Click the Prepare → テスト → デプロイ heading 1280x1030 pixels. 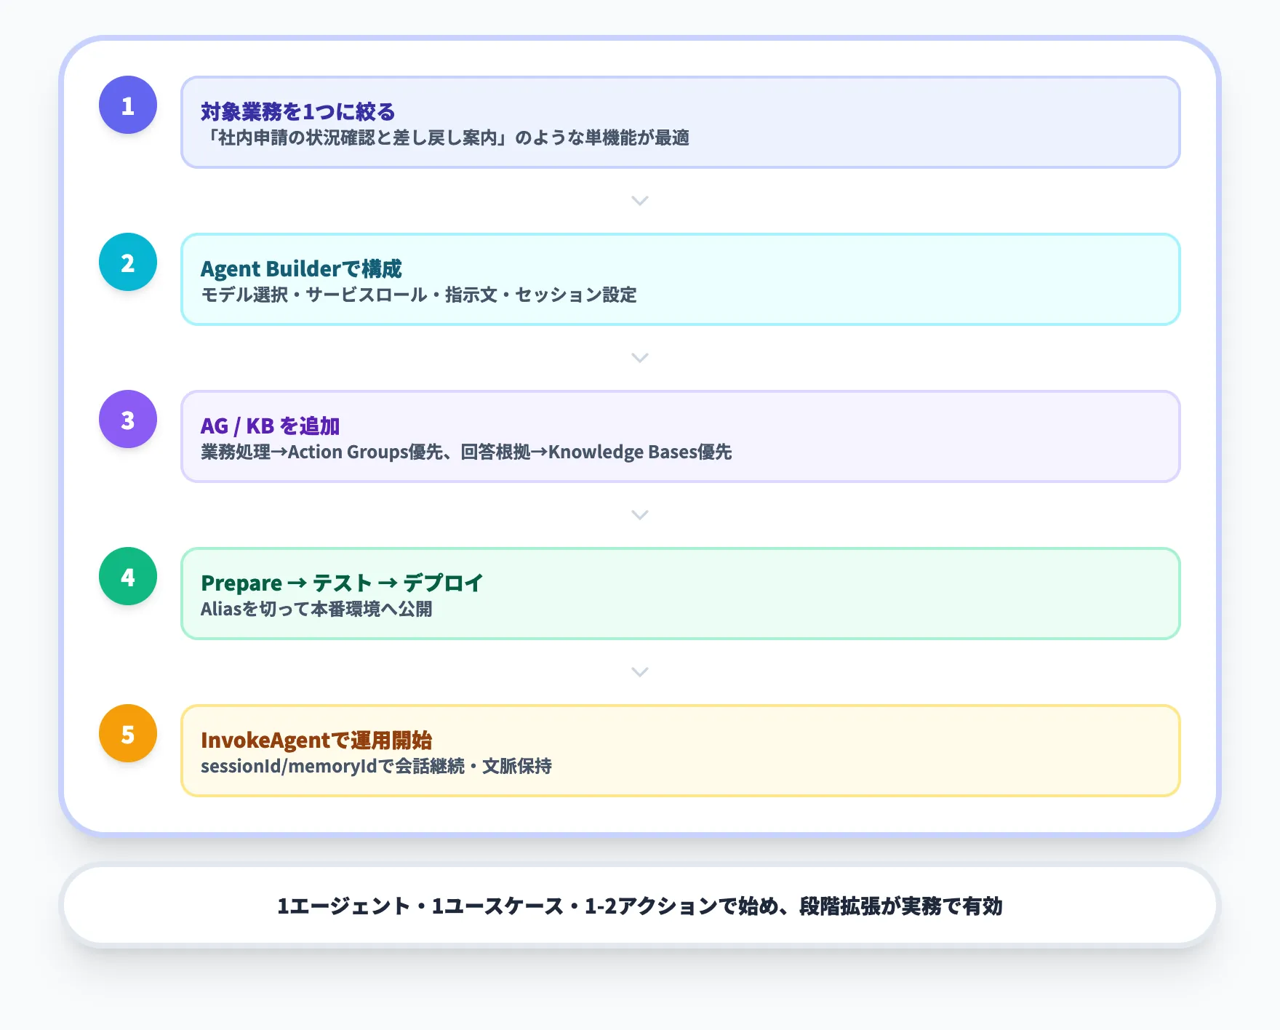342,583
